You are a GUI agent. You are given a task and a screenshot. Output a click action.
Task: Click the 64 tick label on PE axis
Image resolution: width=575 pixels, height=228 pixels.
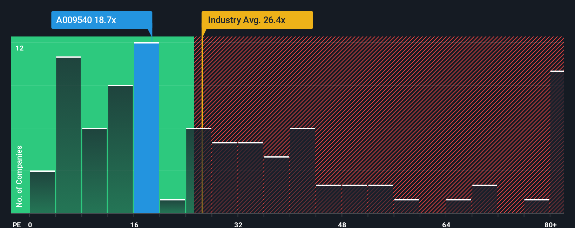pos(446,224)
